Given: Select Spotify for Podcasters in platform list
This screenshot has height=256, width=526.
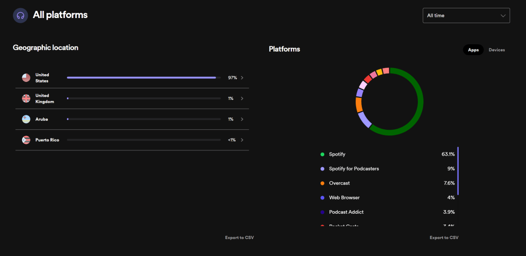Looking at the screenshot, I should 354,168.
